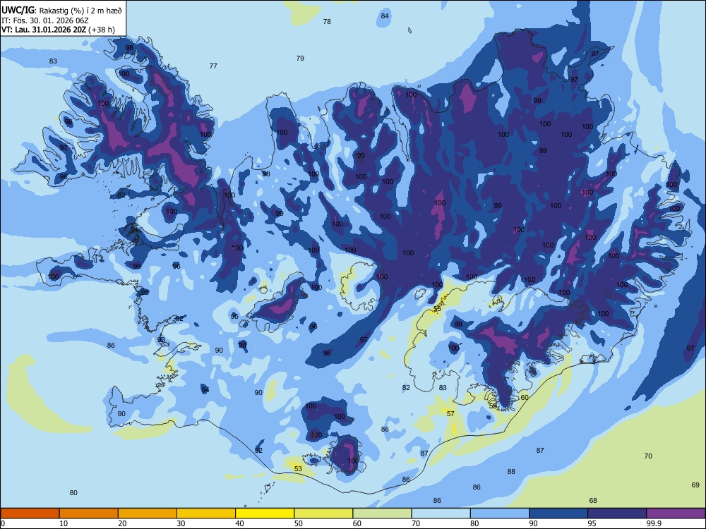This screenshot has height=529, width=706.
Task: Select the dark indigo 95–99.9 legend swatch
Action: coord(617,513)
